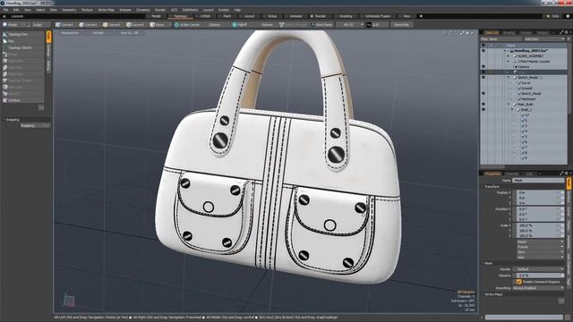Click the Zero transform button
573x322 pixels.
pyautogui.click(x=540, y=252)
